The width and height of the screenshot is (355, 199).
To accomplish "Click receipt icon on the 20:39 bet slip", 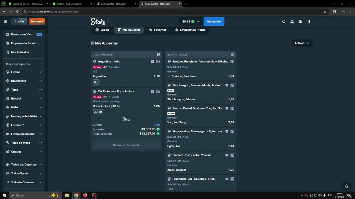I will pos(233,55).
